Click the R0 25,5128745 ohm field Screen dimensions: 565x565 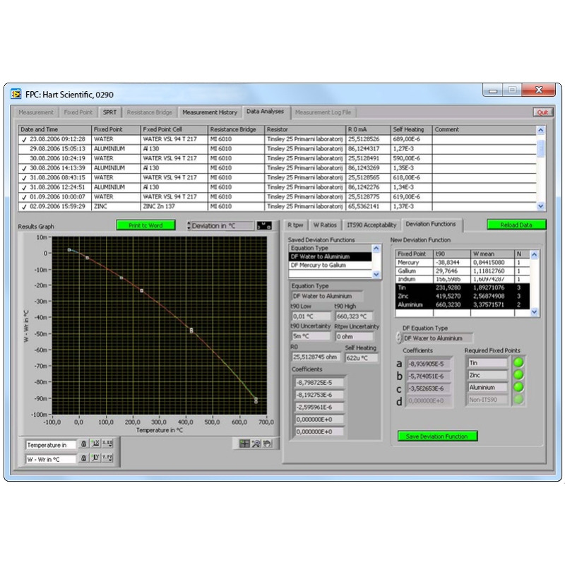pyautogui.click(x=316, y=357)
